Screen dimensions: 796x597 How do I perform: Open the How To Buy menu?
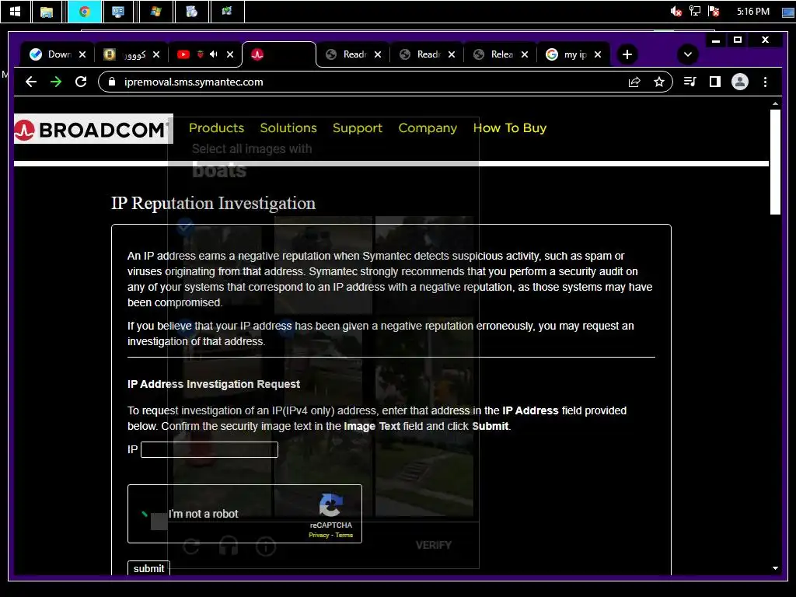pyautogui.click(x=510, y=128)
